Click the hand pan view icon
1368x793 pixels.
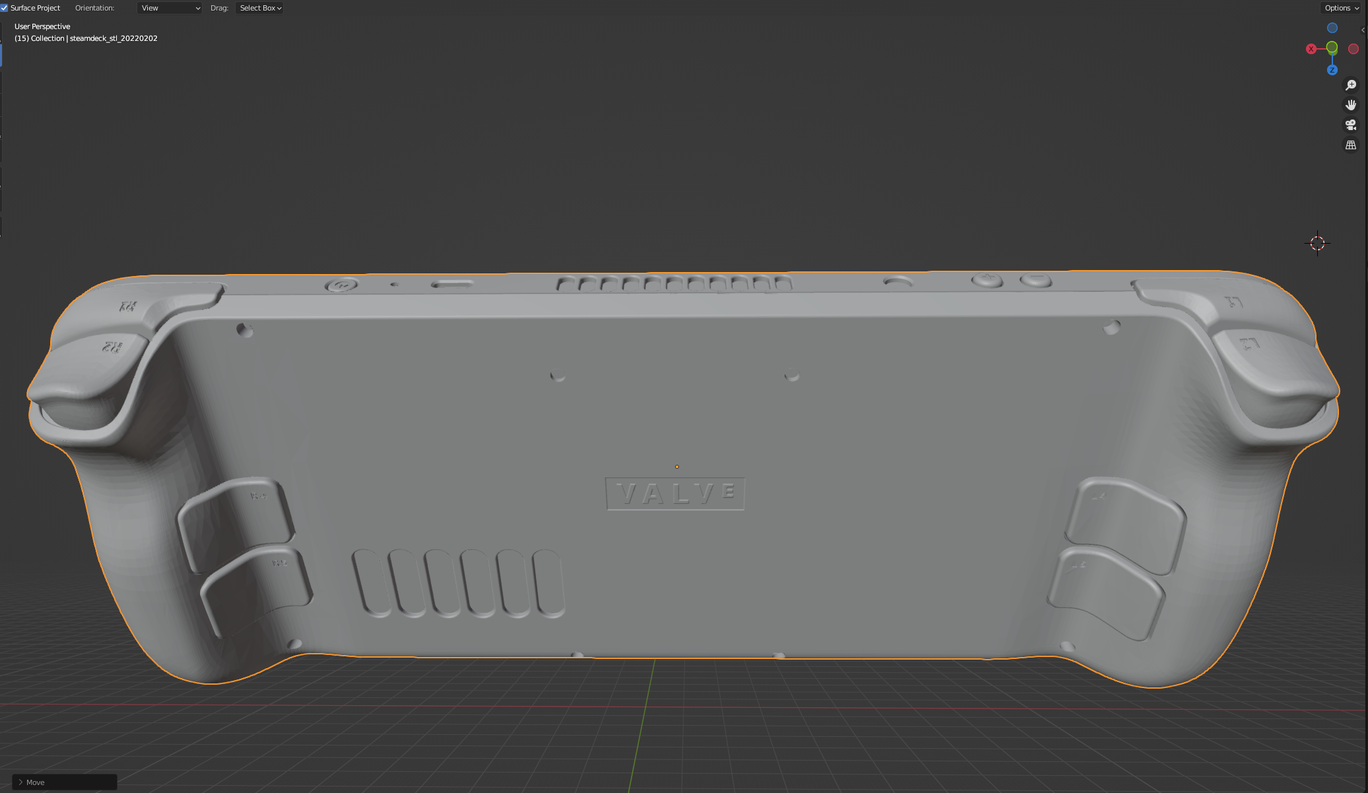click(1351, 105)
